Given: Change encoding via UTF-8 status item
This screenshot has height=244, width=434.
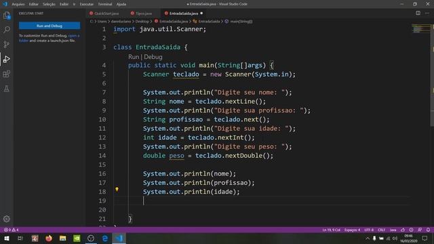Looking at the screenshot, I should [369, 230].
